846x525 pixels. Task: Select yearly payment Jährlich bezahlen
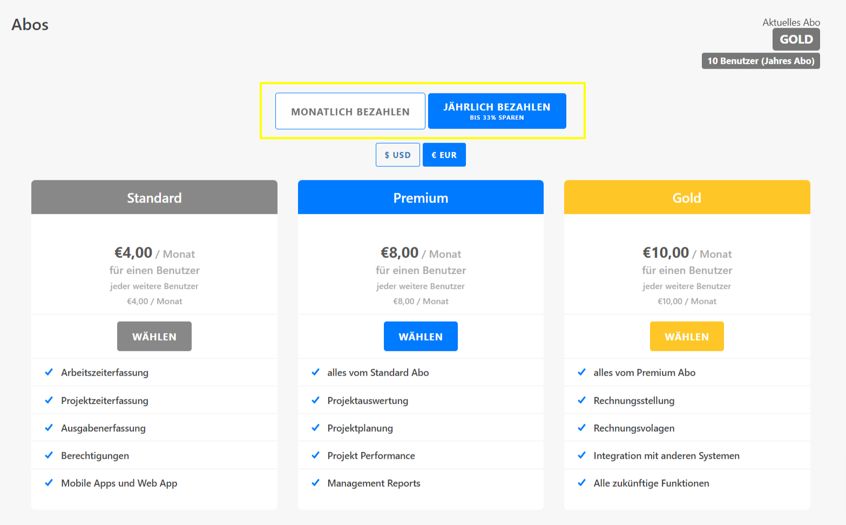(x=497, y=111)
